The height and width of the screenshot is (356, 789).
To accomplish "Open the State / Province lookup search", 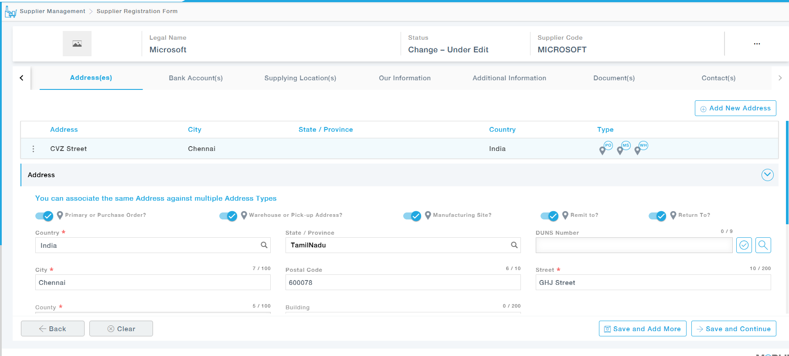I will (514, 245).
